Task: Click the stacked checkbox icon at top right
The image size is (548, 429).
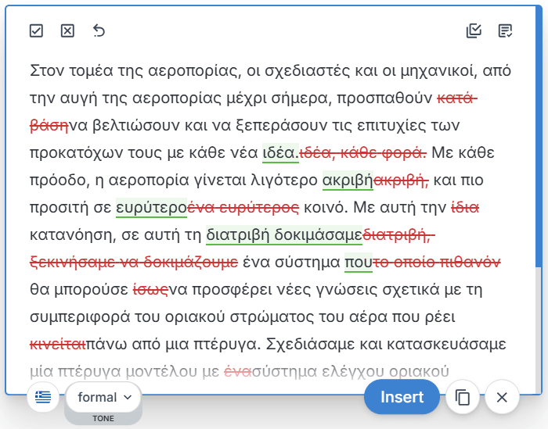Action: coord(474,30)
